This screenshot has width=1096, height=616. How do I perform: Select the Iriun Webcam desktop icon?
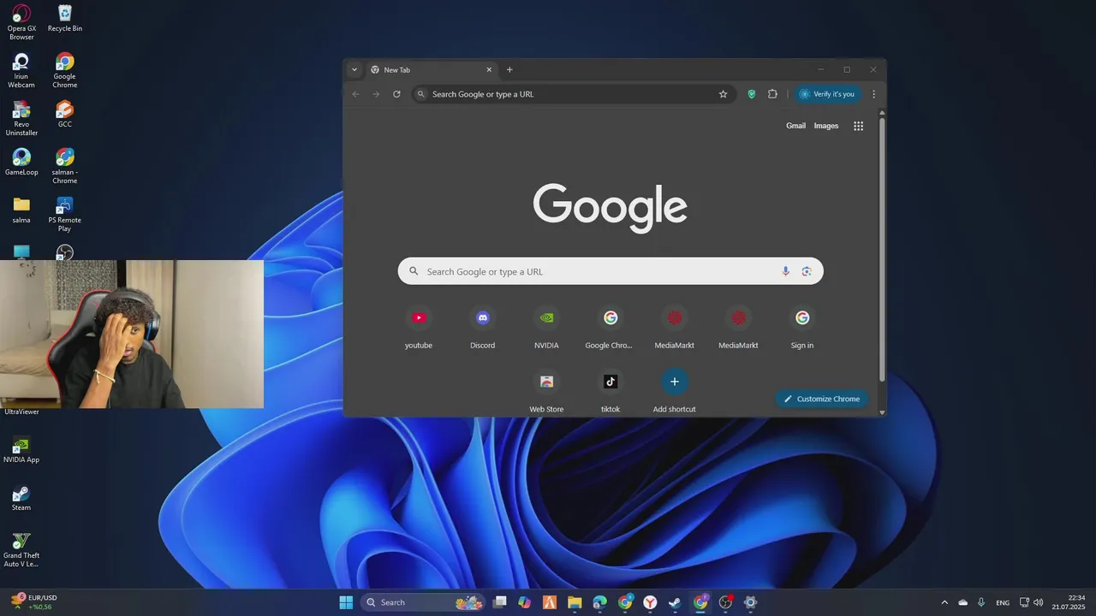[x=21, y=70]
